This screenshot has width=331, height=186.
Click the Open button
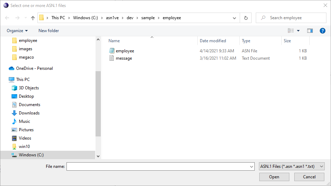274,177
